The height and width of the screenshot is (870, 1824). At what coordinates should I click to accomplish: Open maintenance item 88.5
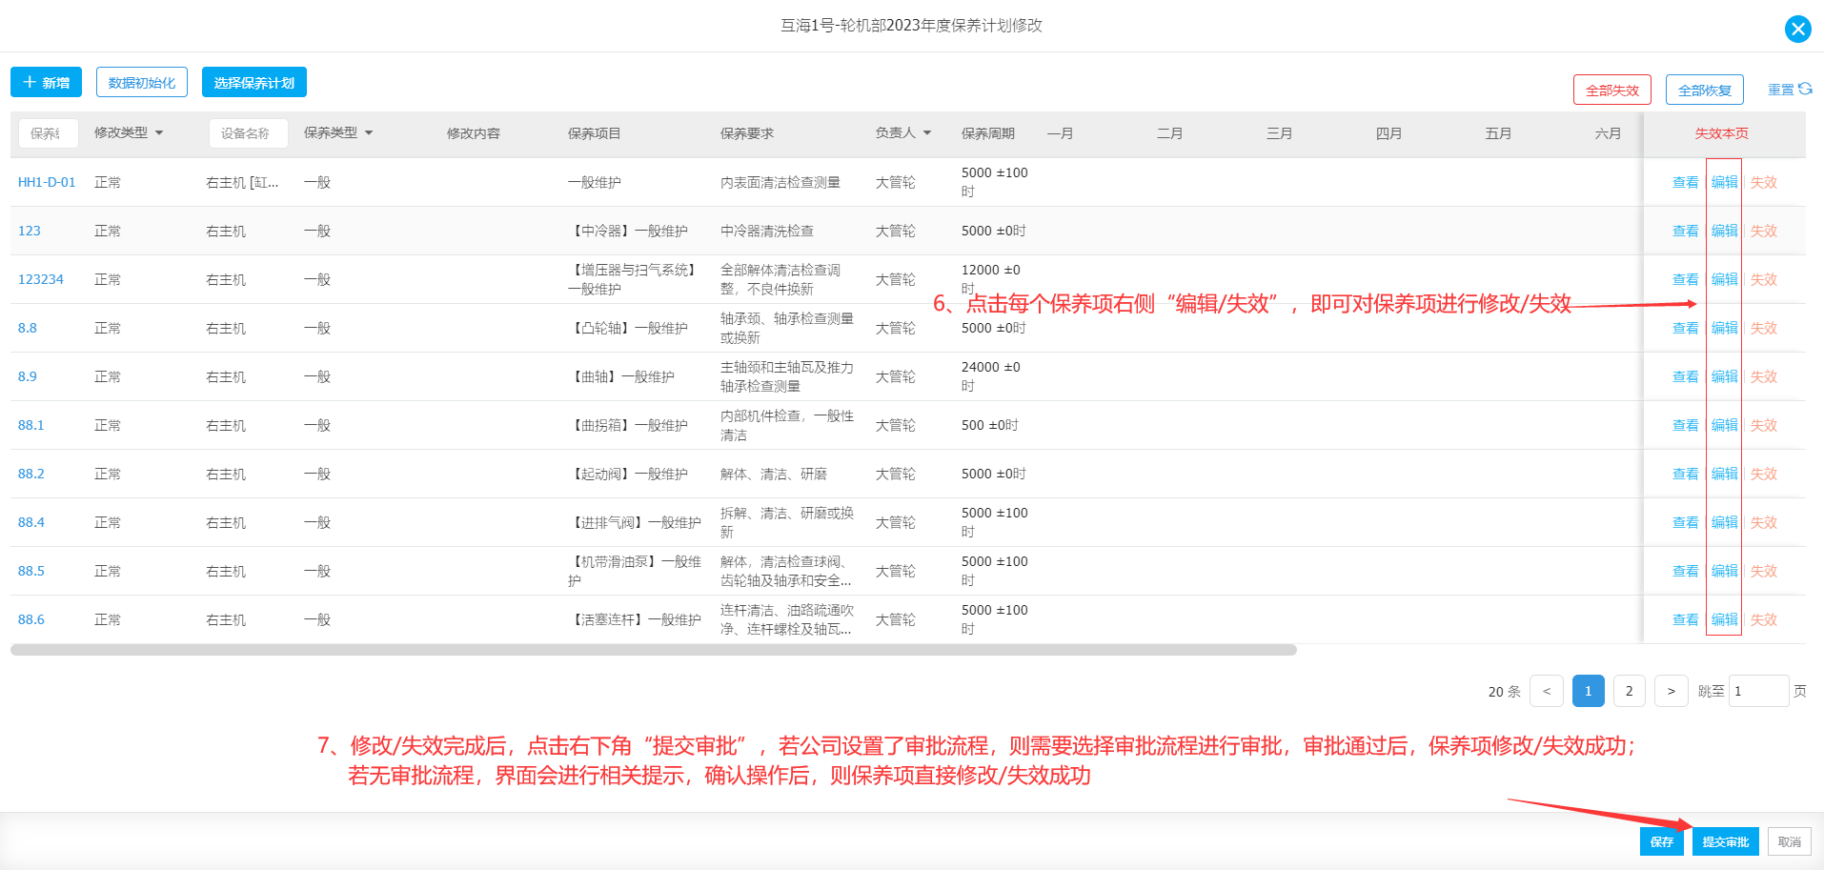coord(31,571)
